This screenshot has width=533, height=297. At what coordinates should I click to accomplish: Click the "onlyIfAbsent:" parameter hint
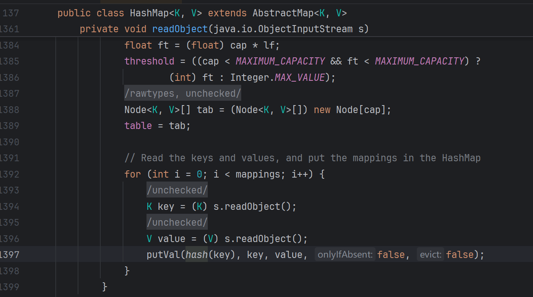click(x=345, y=255)
